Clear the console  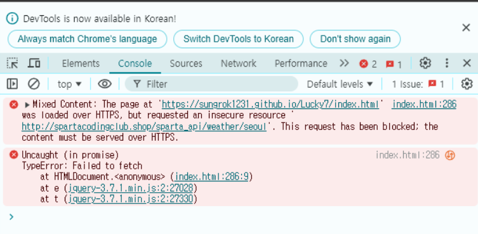tap(34, 84)
